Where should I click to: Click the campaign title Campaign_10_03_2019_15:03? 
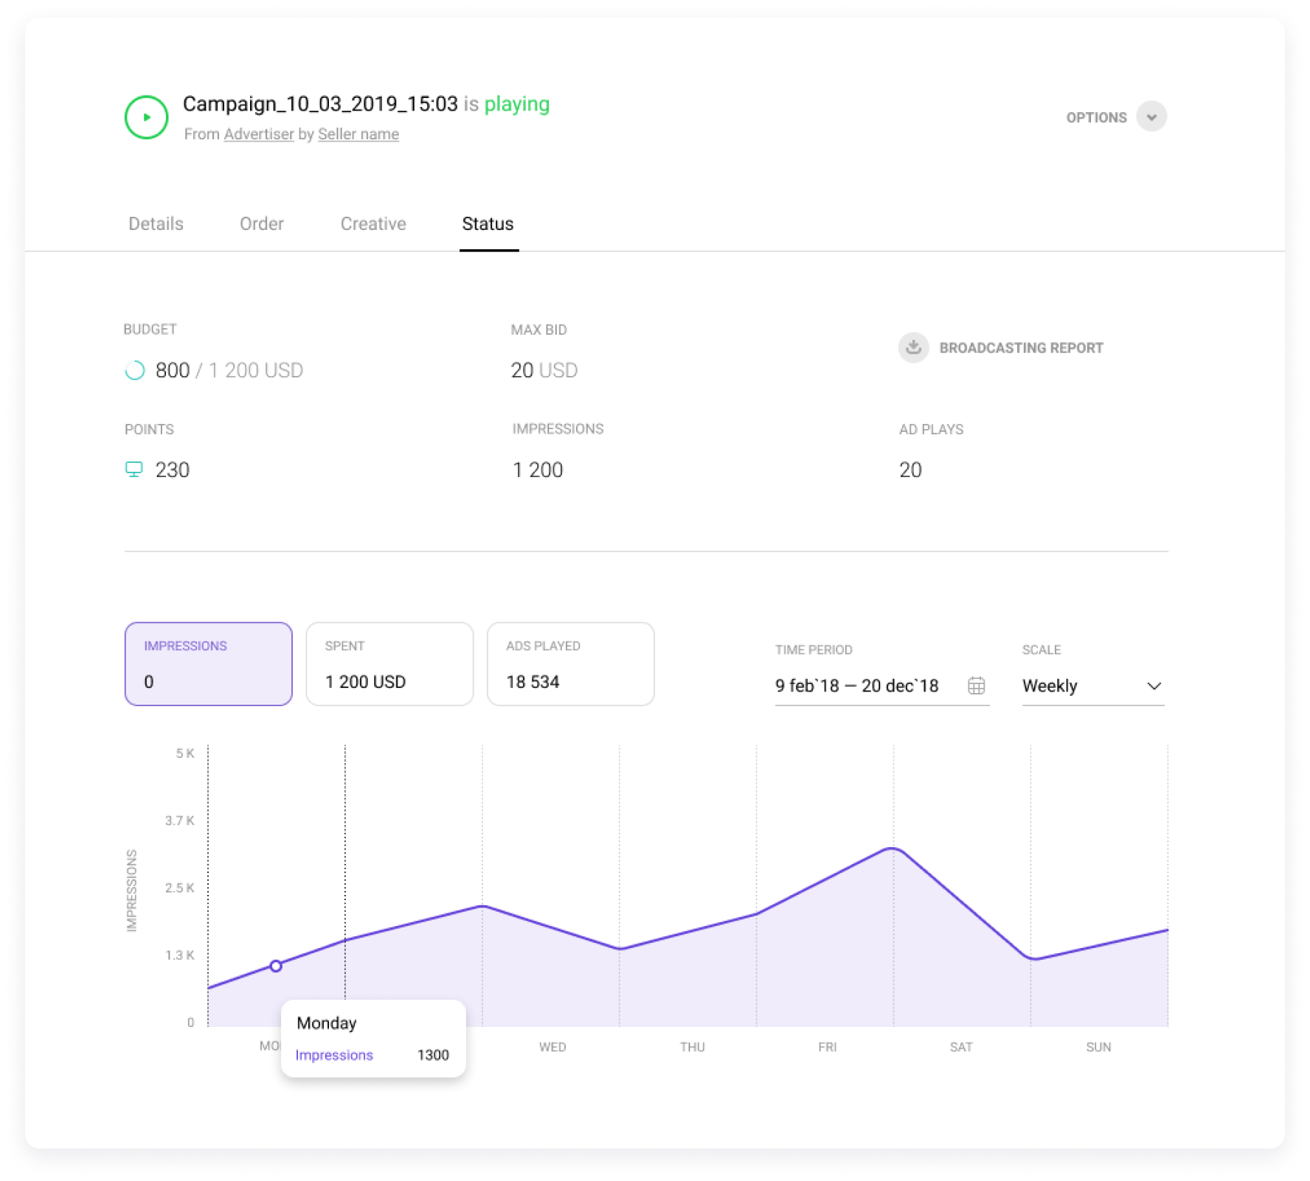click(x=320, y=104)
